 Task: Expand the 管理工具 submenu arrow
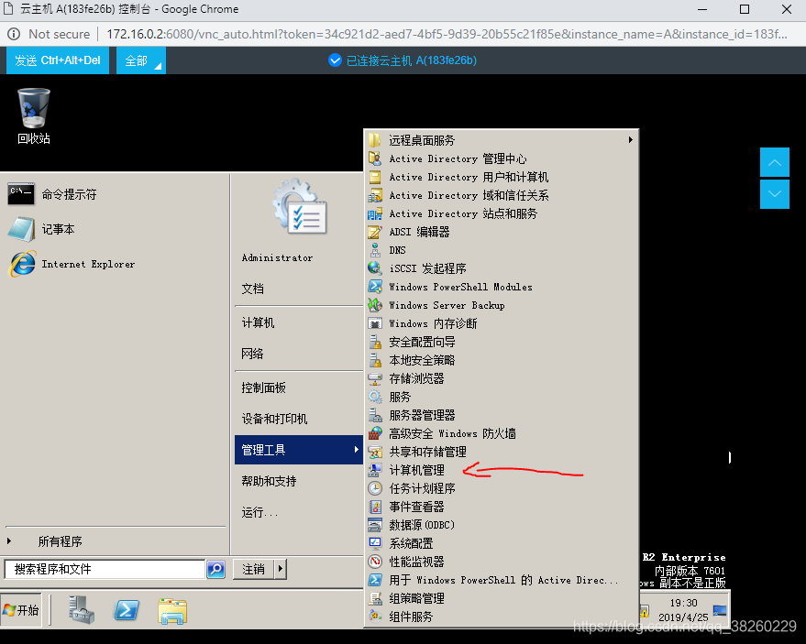[x=356, y=450]
